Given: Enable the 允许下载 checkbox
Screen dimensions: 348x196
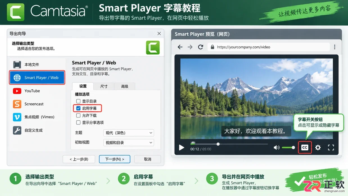Looking at the screenshot, I should tap(78, 115).
